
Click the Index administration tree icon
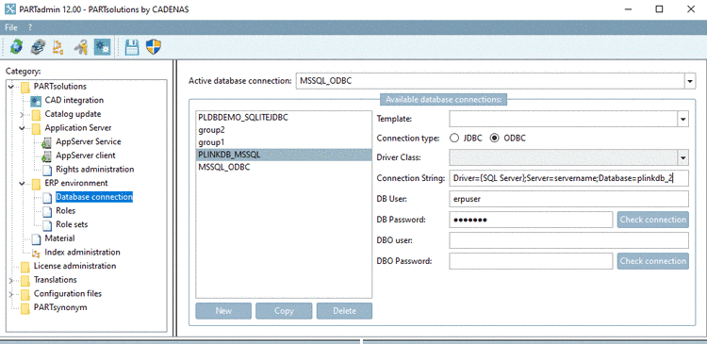pos(36,253)
